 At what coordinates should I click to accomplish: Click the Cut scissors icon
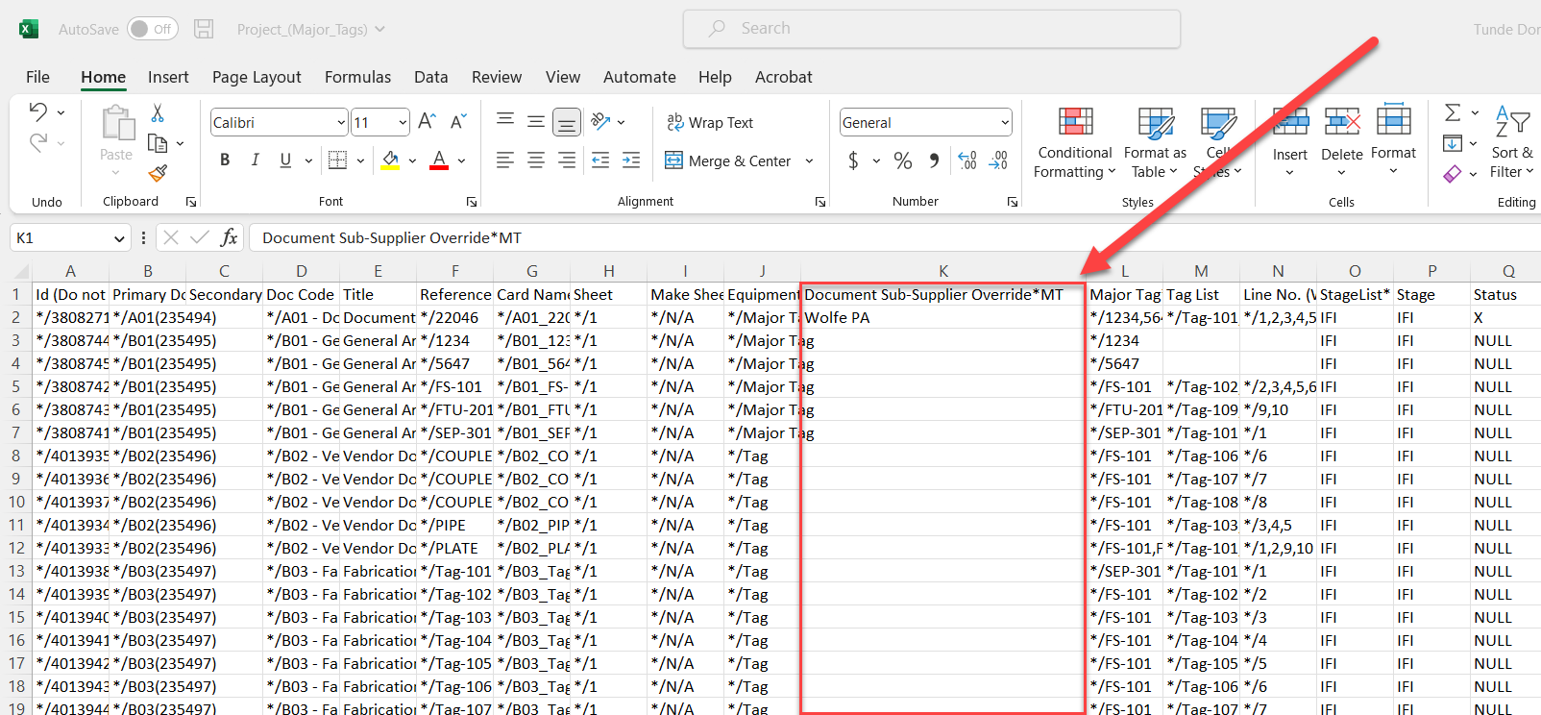coord(158,113)
